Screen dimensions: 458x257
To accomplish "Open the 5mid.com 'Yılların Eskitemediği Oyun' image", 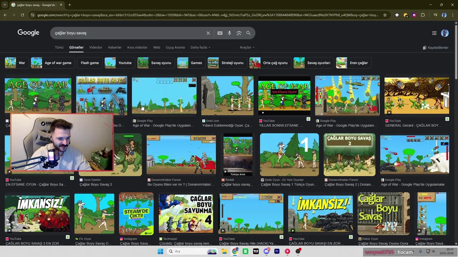I will [x=227, y=96].
